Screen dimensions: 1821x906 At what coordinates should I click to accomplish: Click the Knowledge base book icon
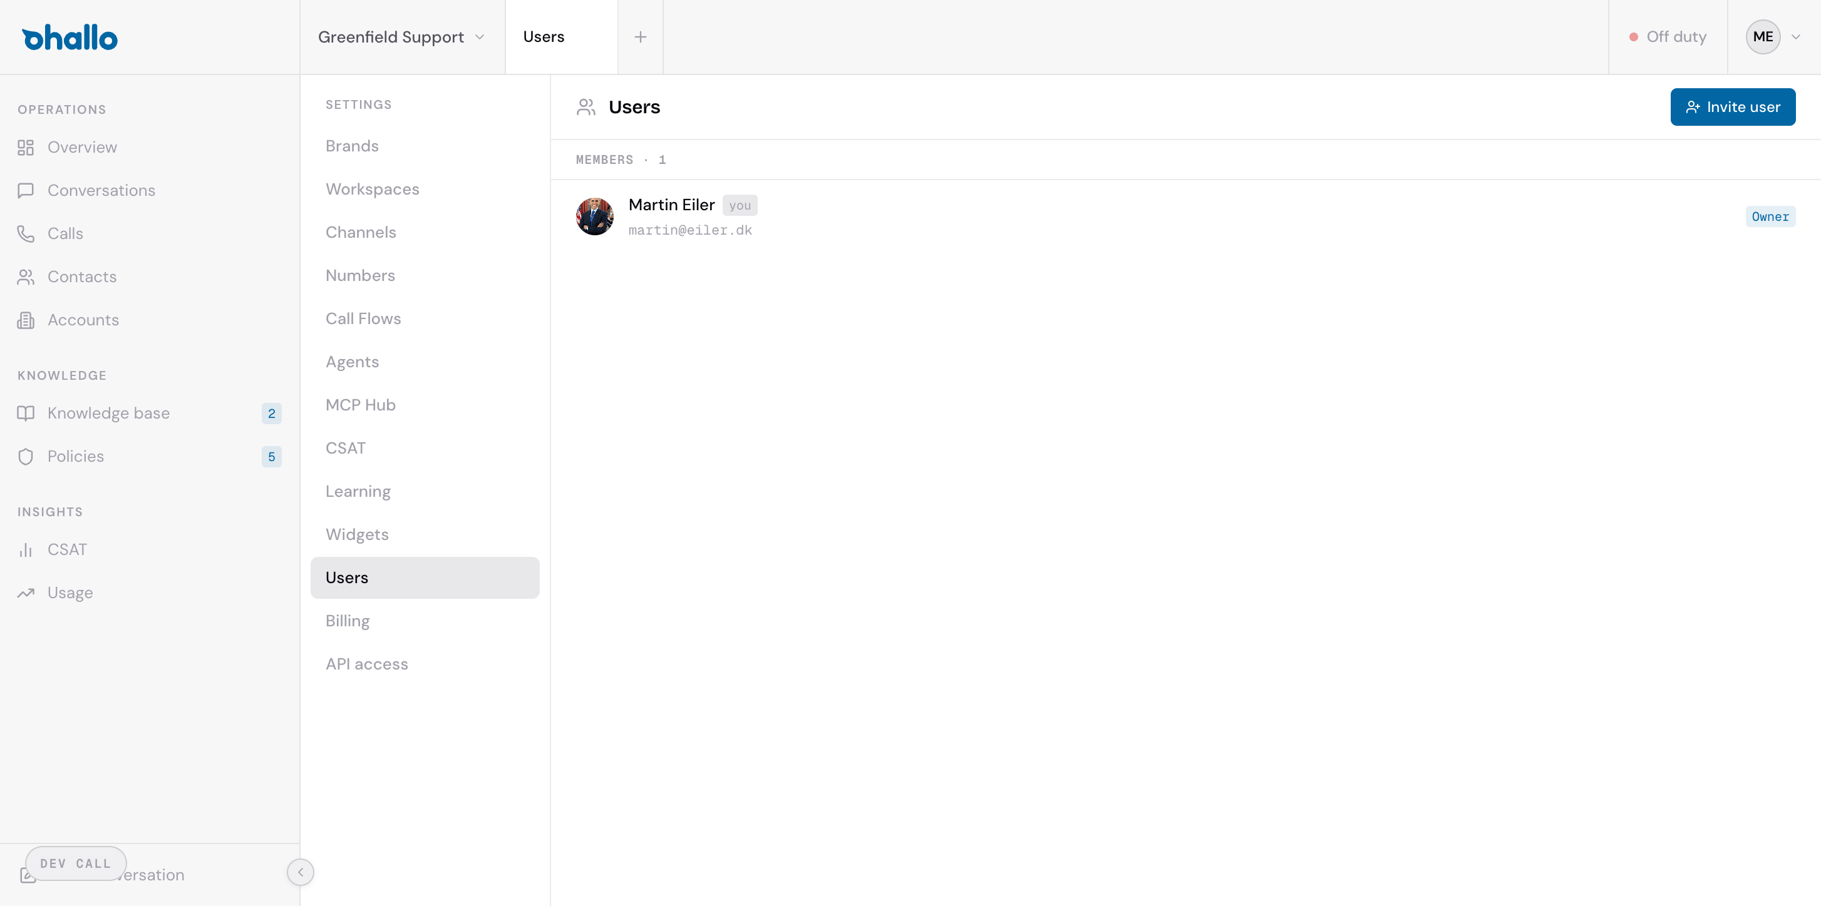pos(26,413)
